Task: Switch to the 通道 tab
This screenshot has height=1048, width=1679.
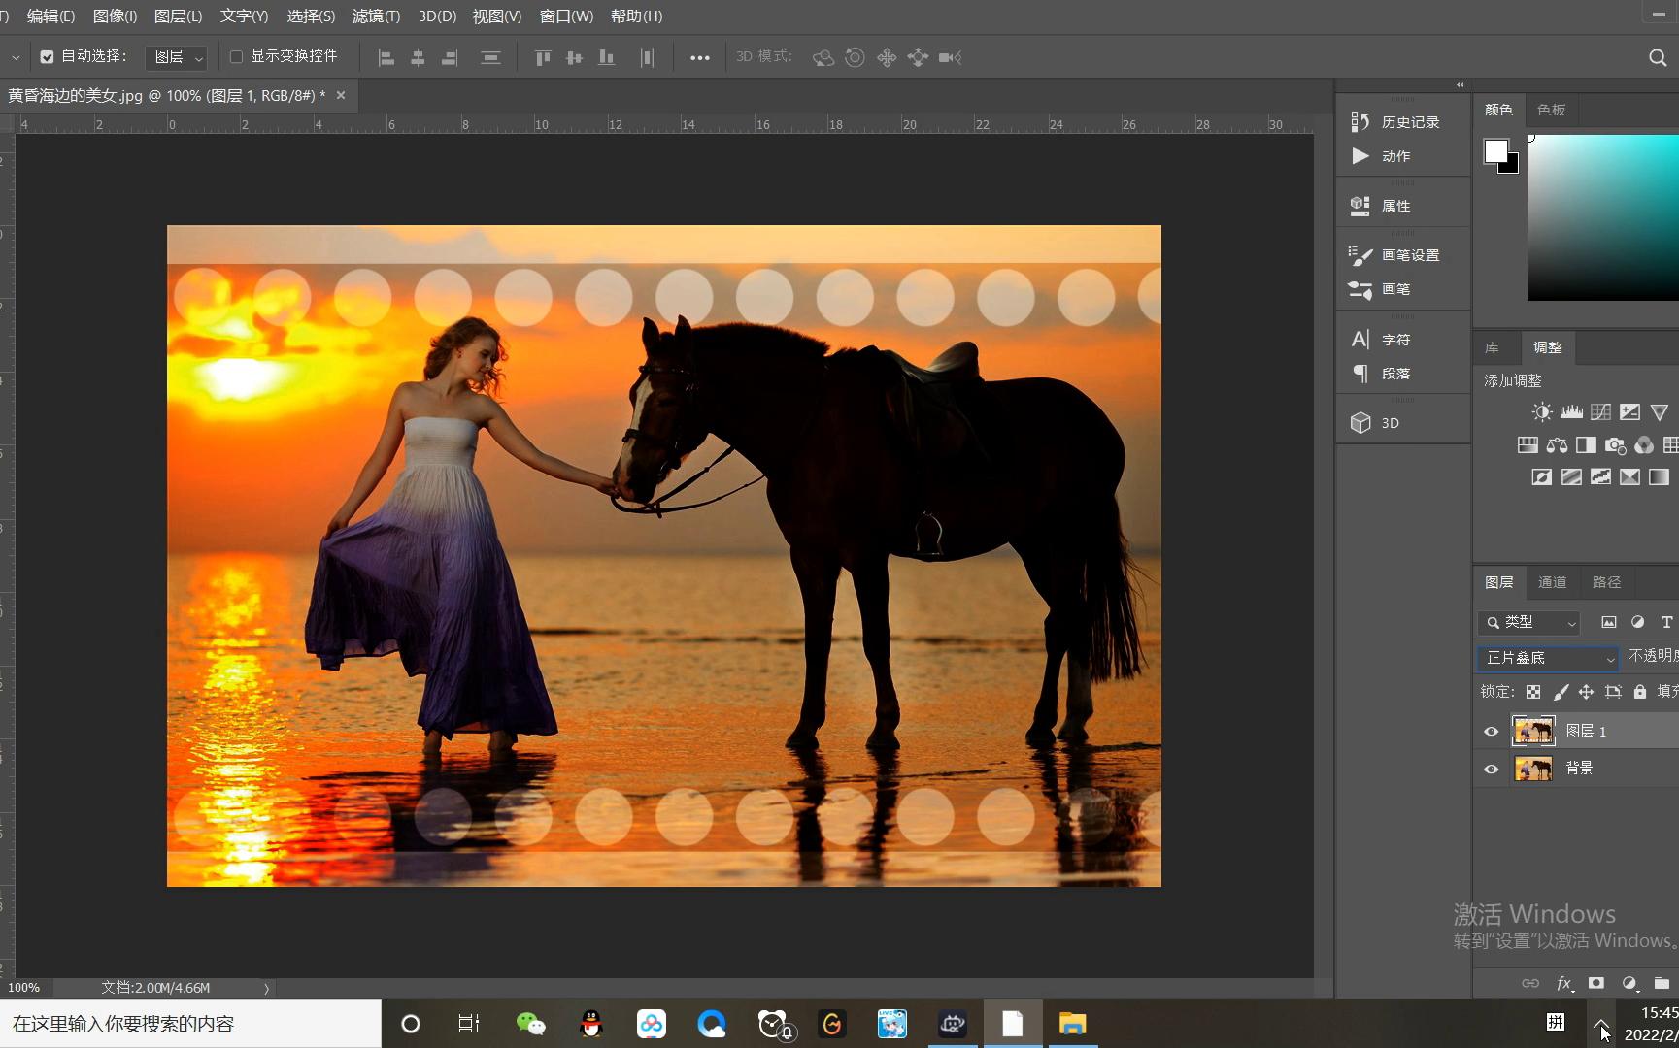Action: [1552, 582]
